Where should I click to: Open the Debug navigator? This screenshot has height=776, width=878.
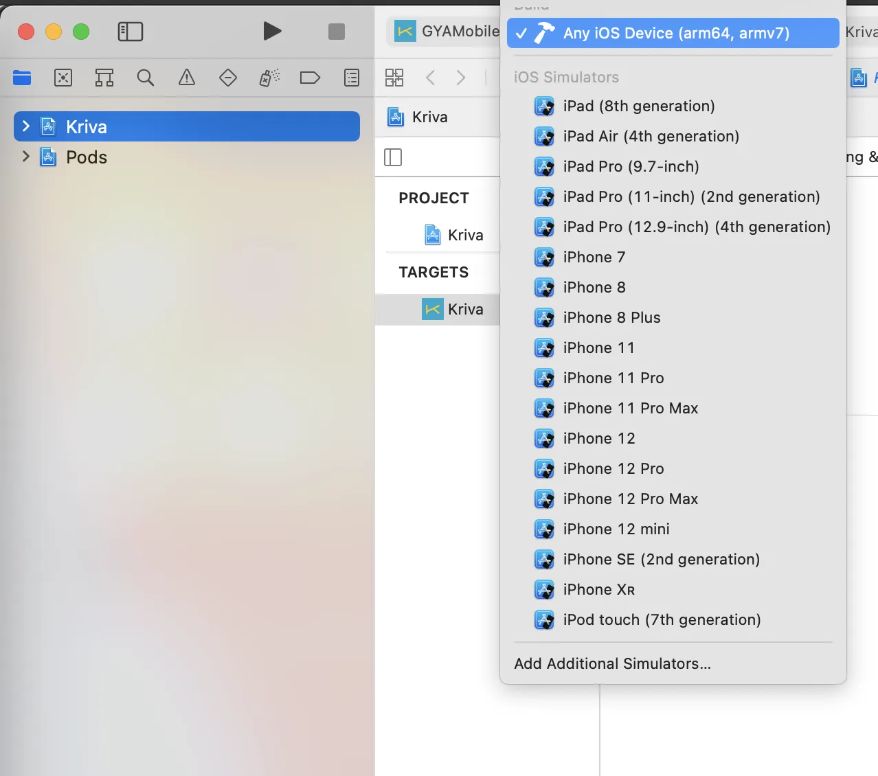point(269,78)
